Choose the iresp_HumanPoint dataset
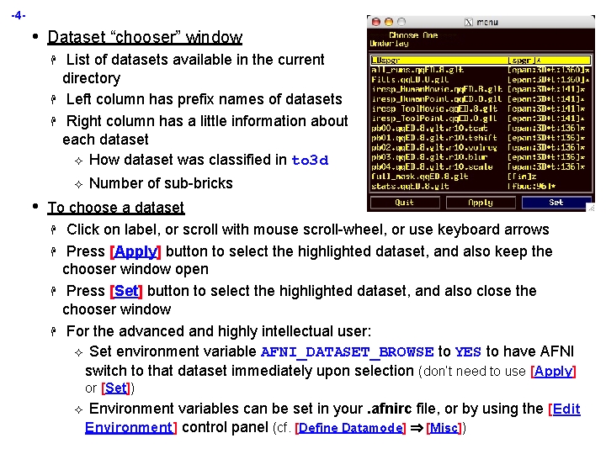This screenshot has height=454, width=606. [x=481, y=99]
